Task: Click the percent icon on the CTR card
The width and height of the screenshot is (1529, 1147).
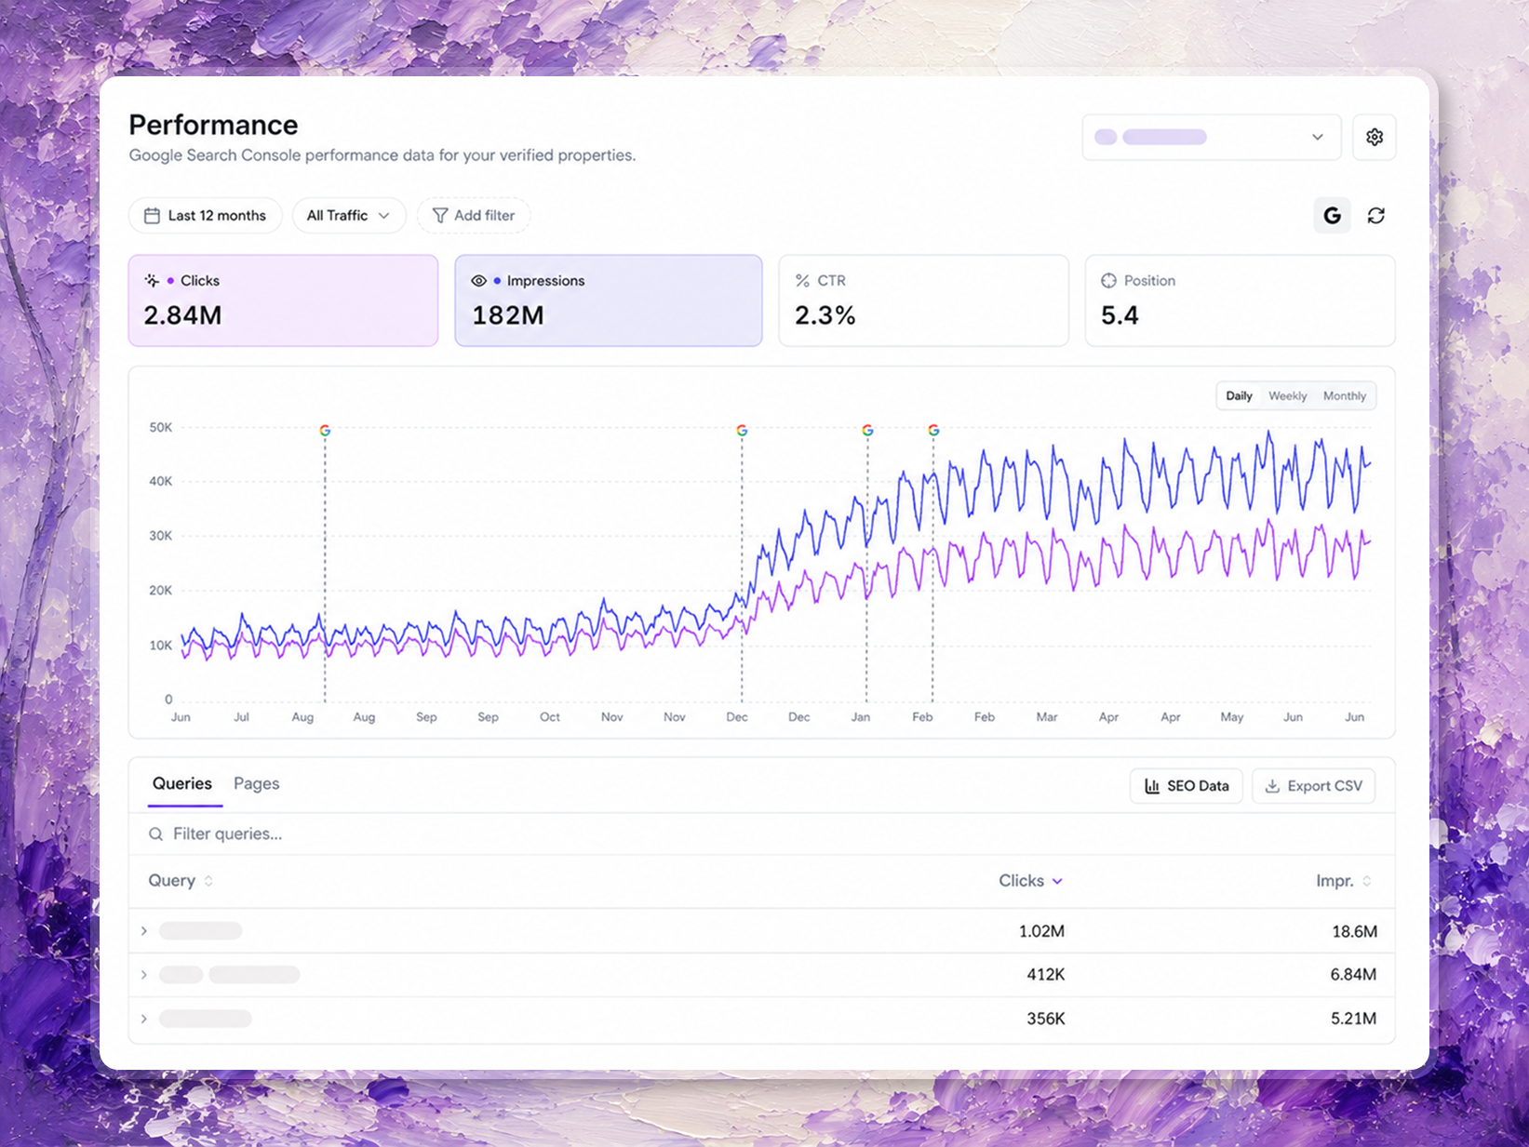Action: (x=802, y=280)
